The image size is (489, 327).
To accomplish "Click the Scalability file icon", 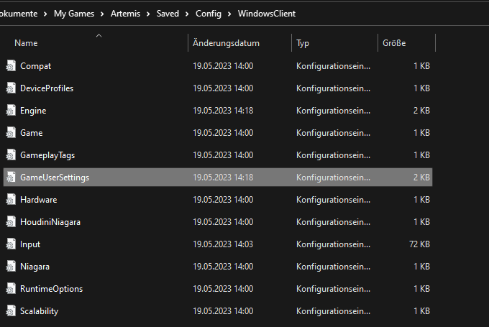I will [11, 311].
